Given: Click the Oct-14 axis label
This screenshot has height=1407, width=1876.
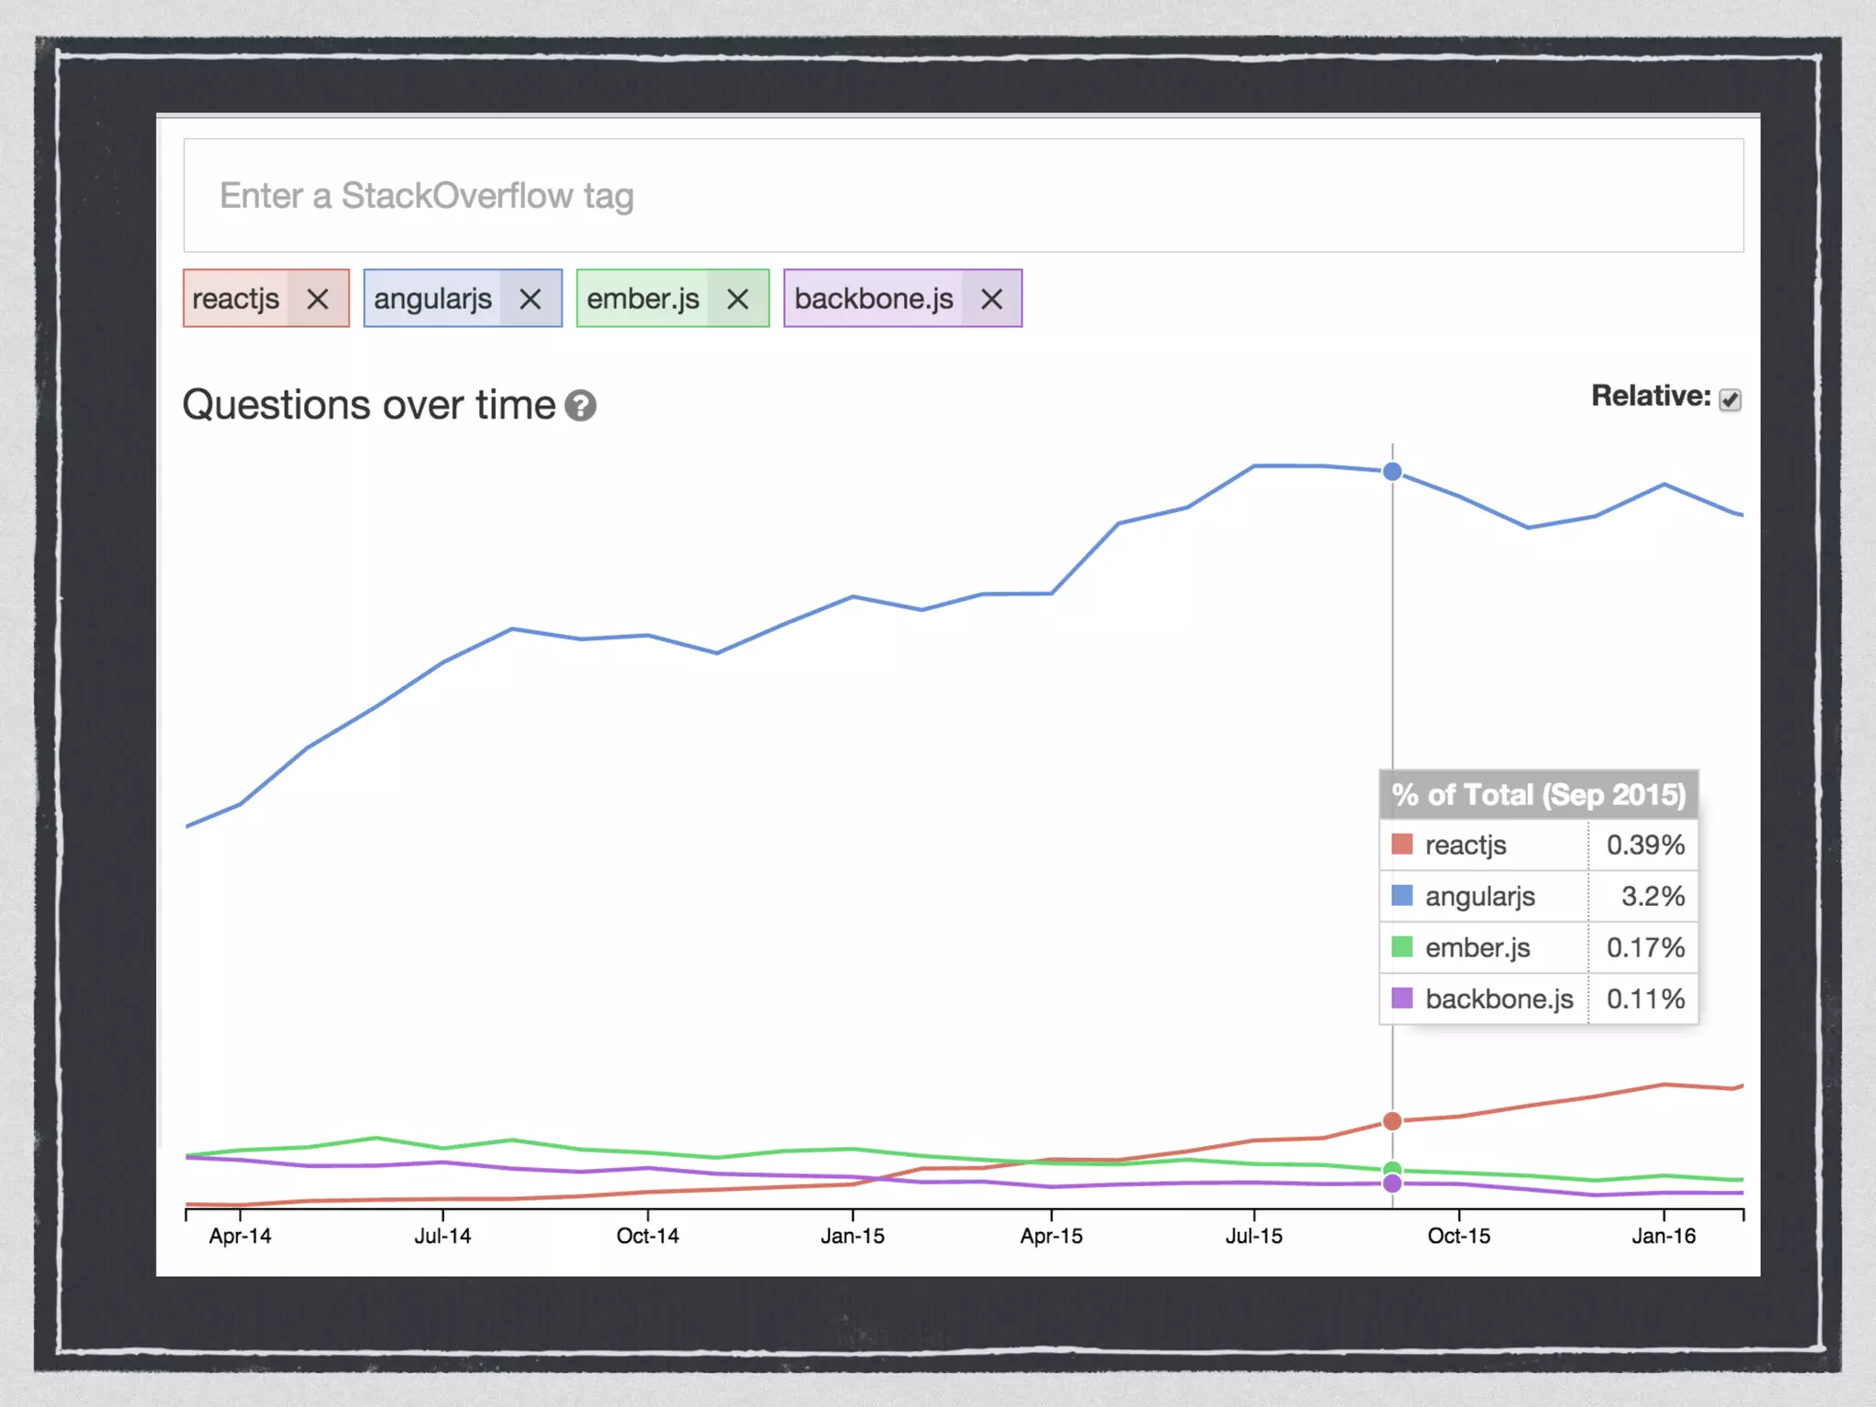Looking at the screenshot, I should [648, 1236].
